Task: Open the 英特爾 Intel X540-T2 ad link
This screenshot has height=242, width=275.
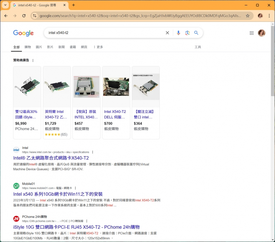Action: pyautogui.click(x=56, y=114)
